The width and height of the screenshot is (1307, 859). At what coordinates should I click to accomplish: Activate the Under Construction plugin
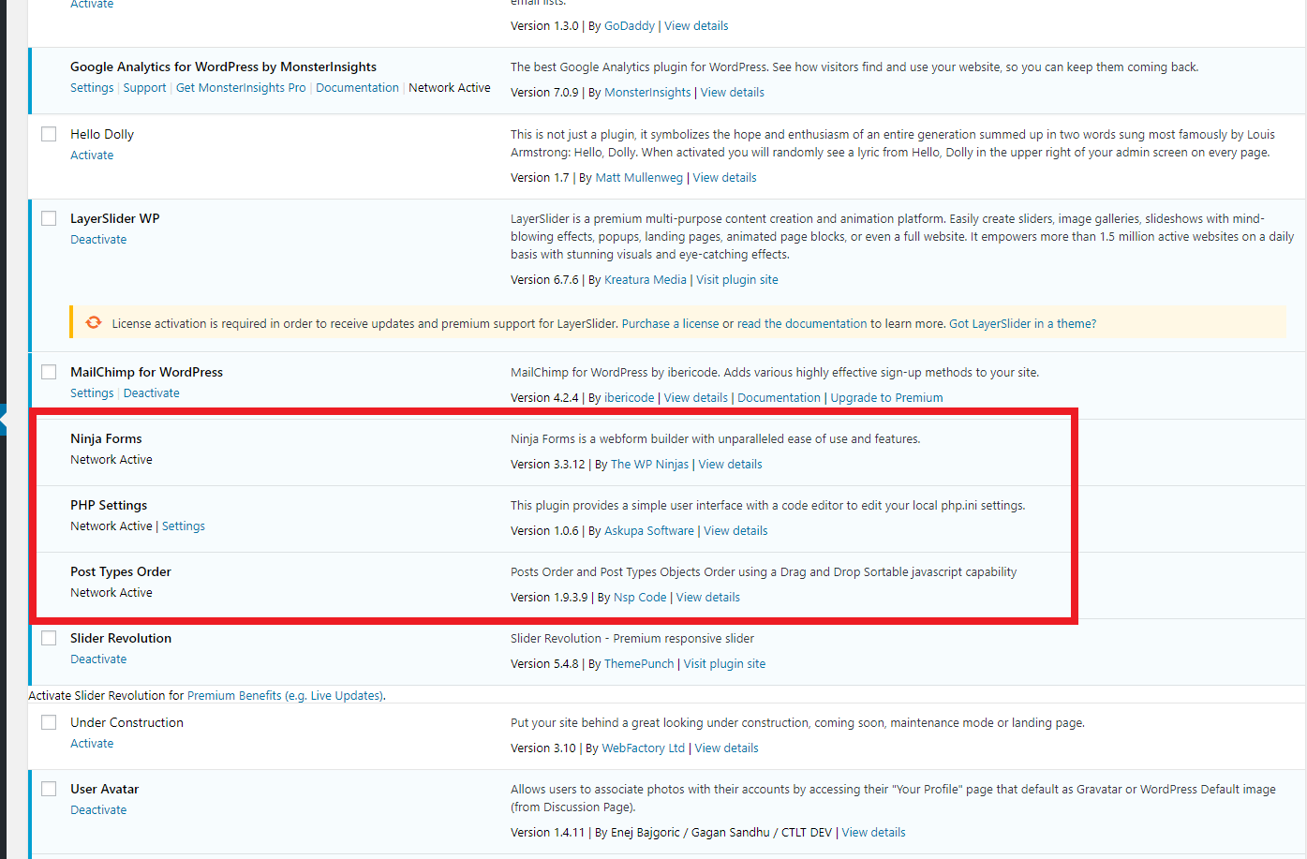92,743
